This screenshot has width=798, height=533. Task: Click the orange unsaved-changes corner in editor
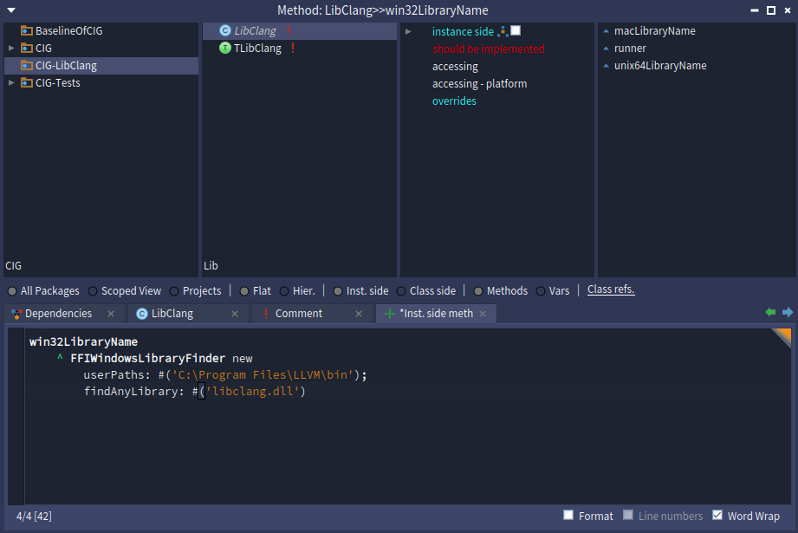pyautogui.click(x=783, y=336)
